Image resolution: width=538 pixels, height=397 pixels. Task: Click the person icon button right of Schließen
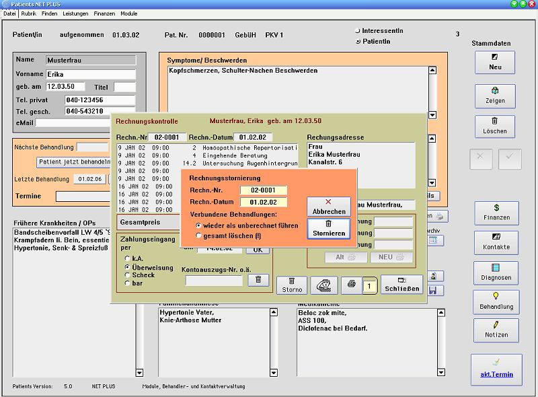(434, 276)
